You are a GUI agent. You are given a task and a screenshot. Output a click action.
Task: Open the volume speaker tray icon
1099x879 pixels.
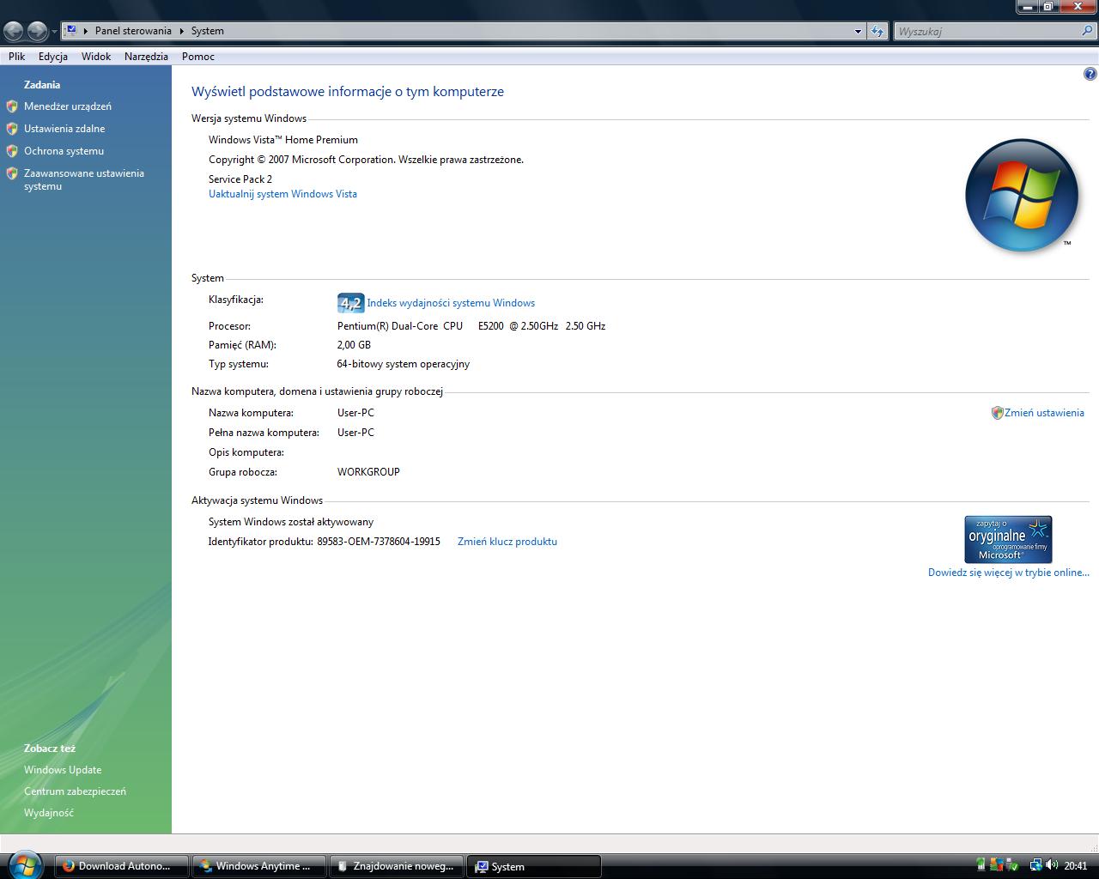[1052, 865]
